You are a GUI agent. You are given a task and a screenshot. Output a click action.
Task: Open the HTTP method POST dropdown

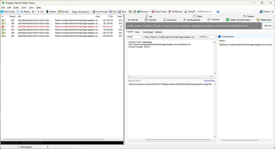(135, 37)
